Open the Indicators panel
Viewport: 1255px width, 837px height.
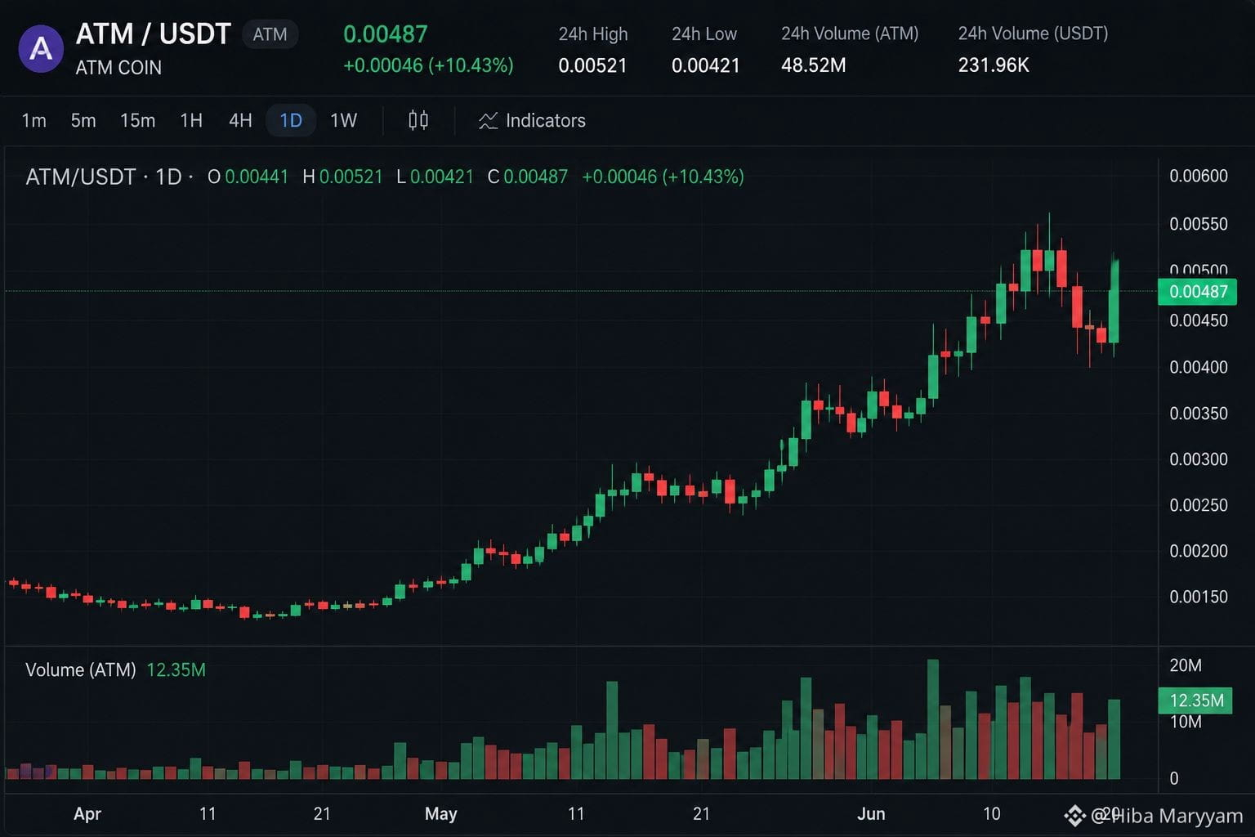(532, 121)
